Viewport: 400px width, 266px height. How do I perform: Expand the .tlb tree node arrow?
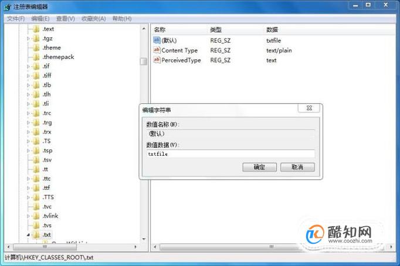(x=28, y=86)
